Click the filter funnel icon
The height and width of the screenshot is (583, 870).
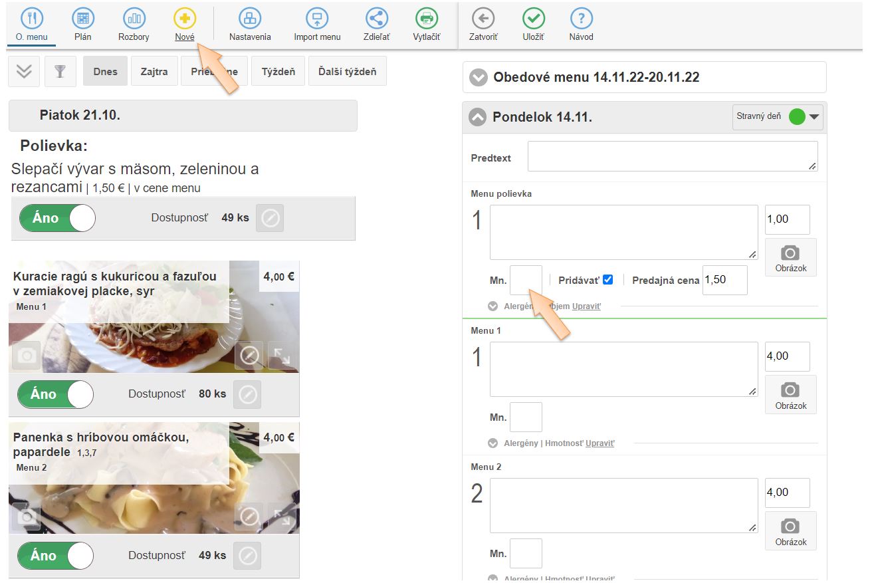tap(60, 72)
